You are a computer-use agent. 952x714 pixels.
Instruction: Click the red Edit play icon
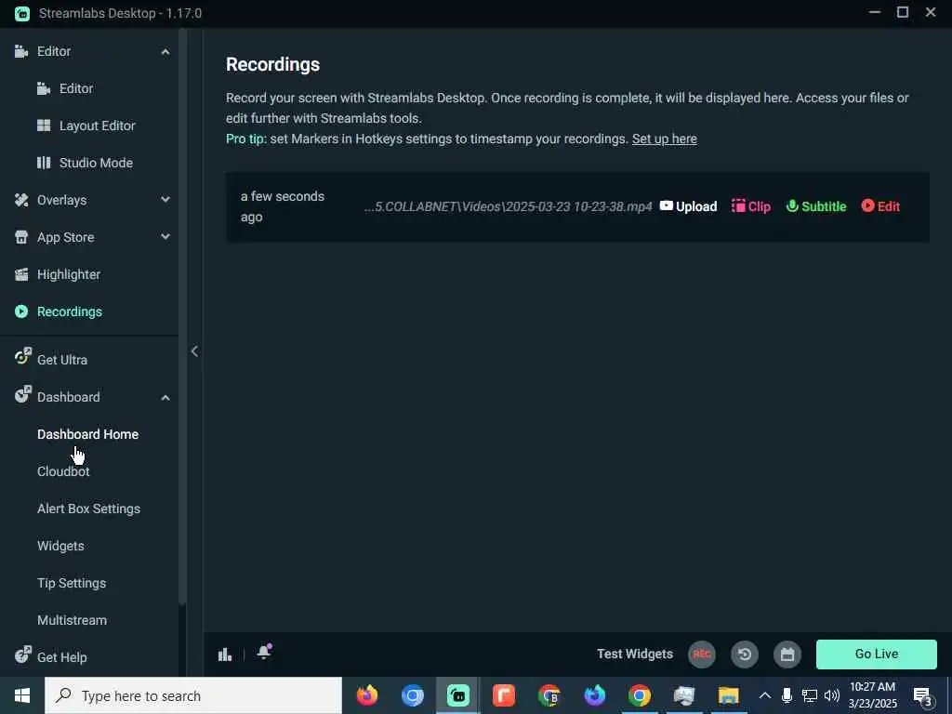[867, 205]
